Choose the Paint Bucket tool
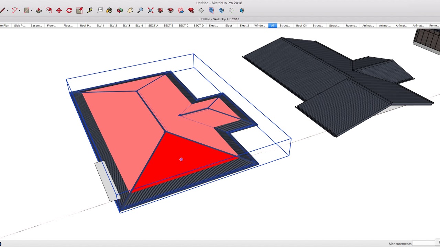 coord(110,11)
